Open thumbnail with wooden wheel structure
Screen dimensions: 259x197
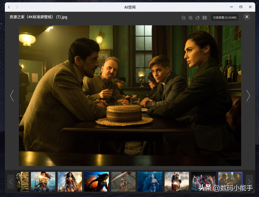(123, 182)
